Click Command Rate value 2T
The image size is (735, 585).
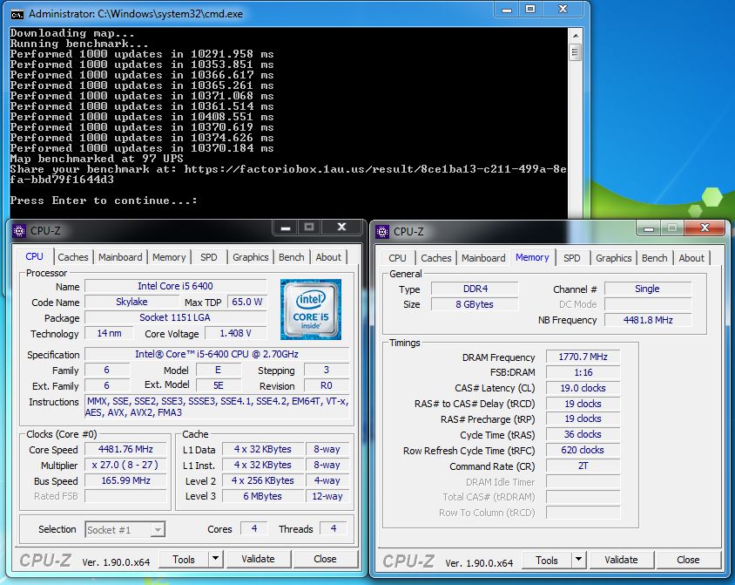click(x=583, y=466)
